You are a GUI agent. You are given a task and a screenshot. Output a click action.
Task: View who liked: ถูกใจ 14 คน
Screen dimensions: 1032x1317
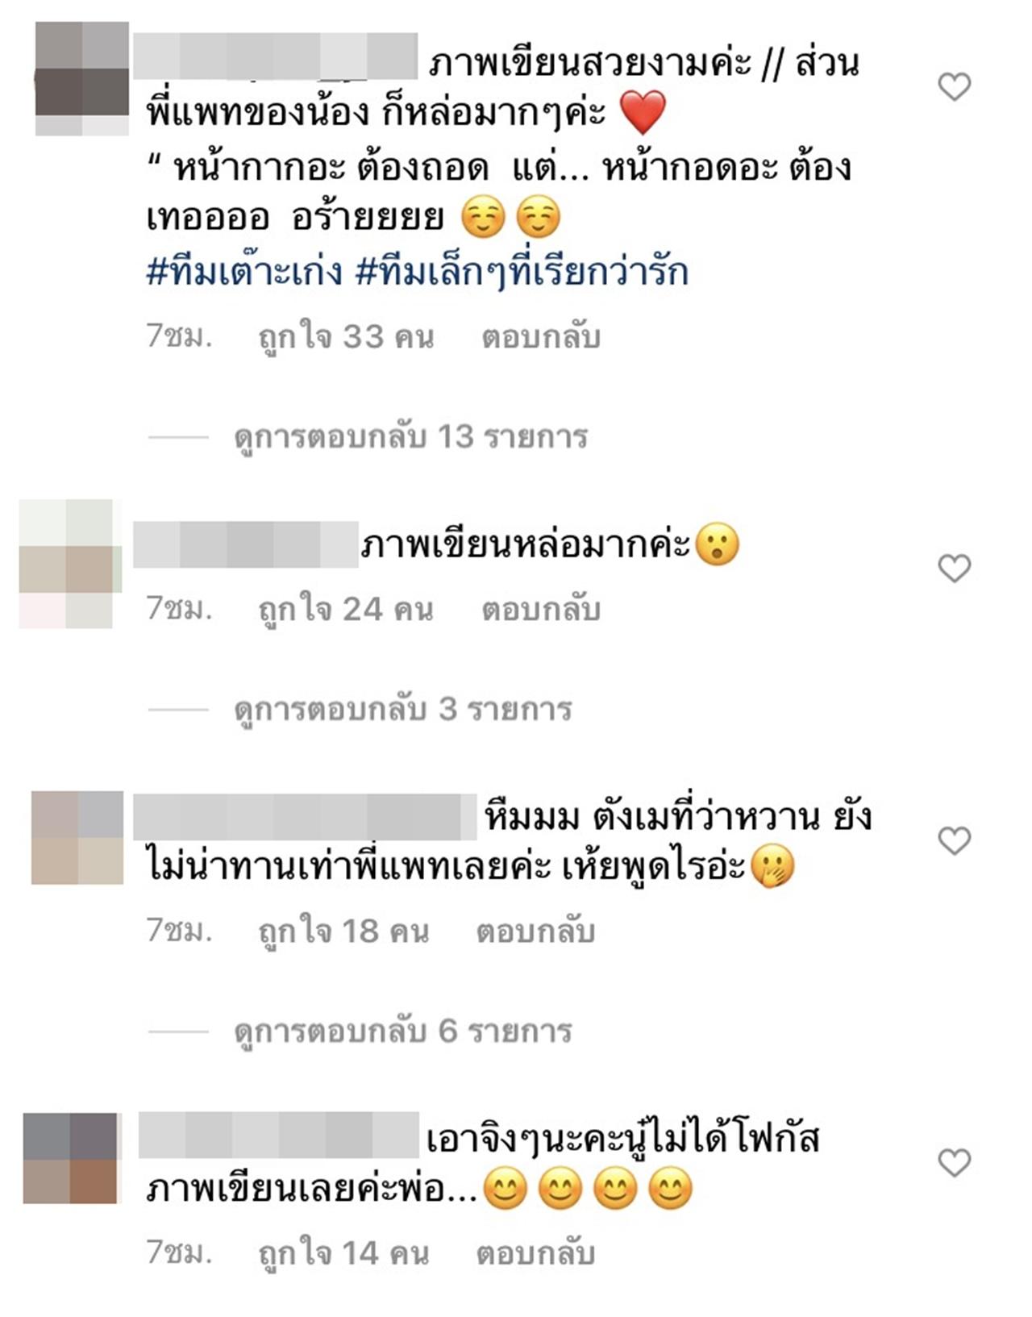tap(343, 1253)
